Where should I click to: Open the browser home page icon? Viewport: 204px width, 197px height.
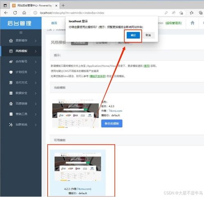click(24, 13)
